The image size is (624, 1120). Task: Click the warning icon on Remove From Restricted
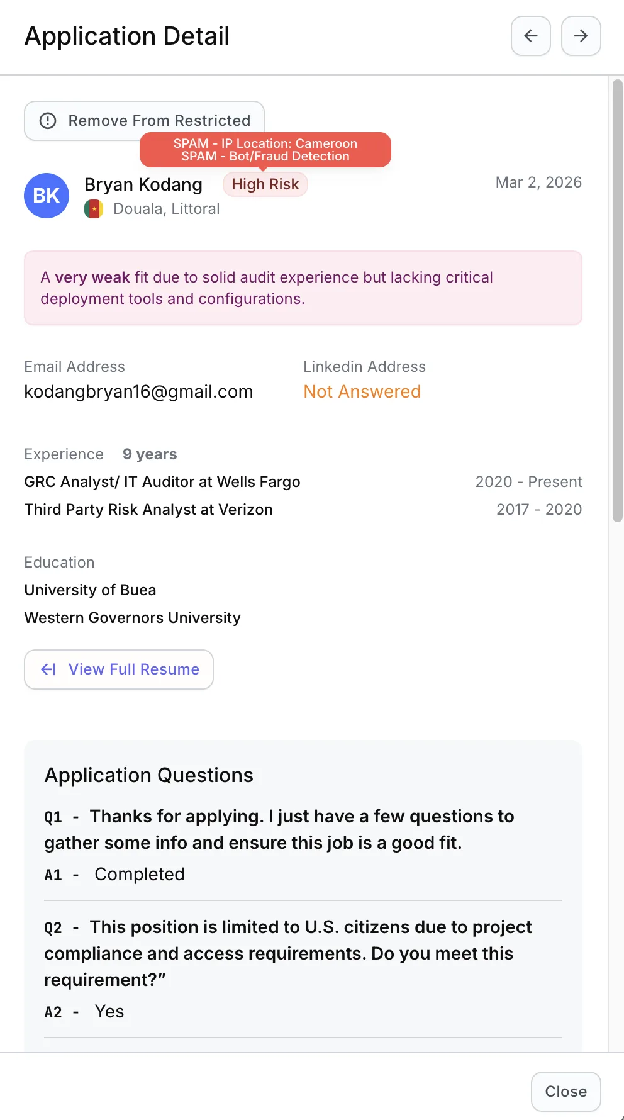48,120
